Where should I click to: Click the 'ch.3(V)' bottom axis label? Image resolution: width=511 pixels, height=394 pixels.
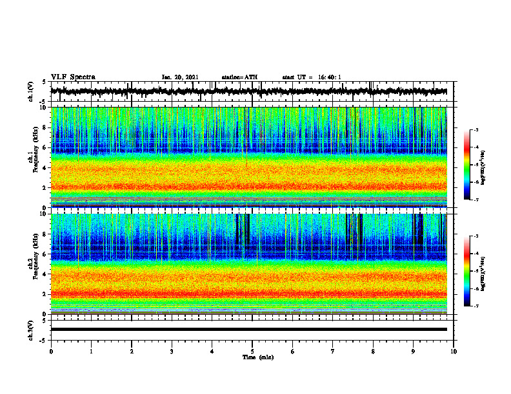31,331
